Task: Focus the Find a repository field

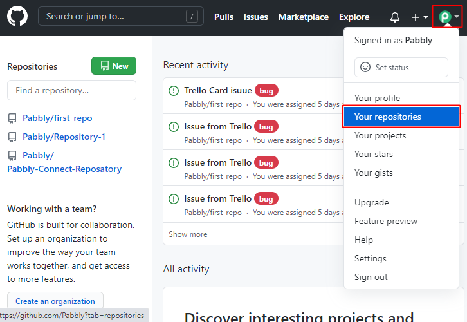Action: [71, 90]
